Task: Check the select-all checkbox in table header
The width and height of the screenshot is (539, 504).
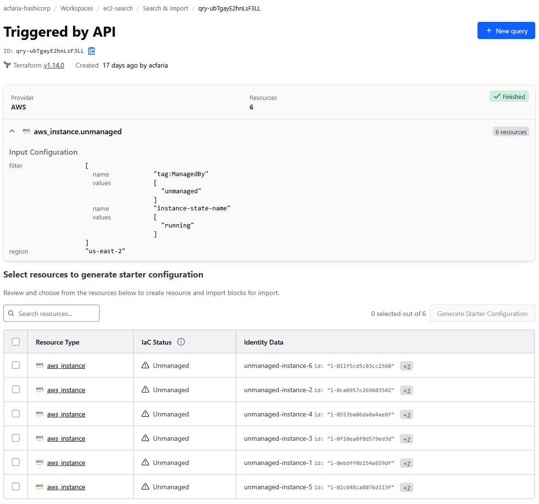Action: tap(16, 342)
